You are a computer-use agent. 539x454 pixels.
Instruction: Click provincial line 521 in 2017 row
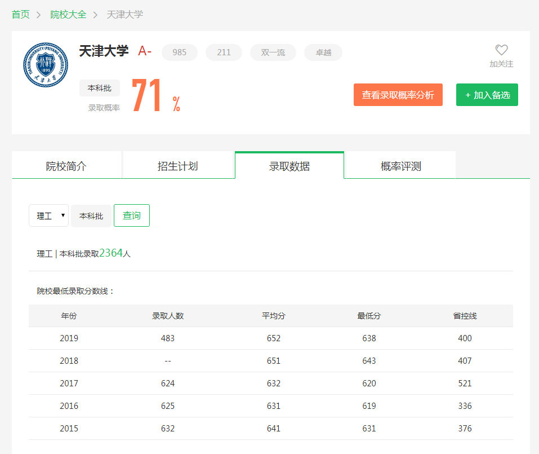pyautogui.click(x=465, y=383)
